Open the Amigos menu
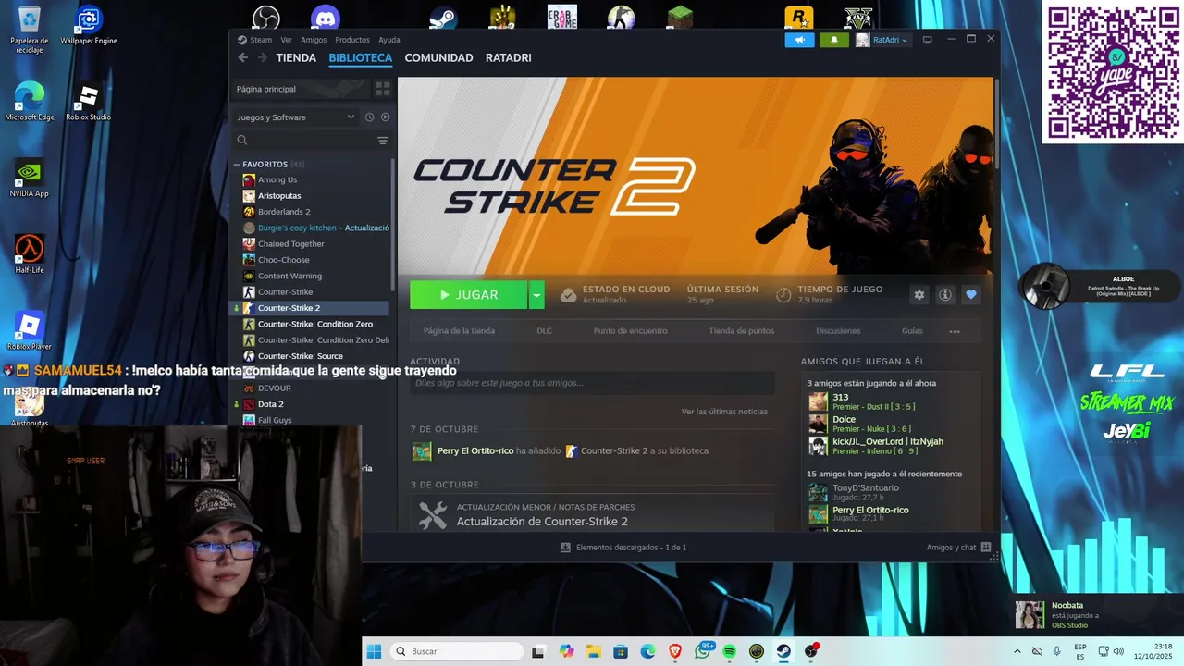The image size is (1184, 666). [314, 40]
